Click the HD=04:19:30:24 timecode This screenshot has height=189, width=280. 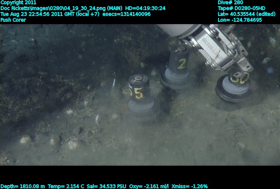coord(144,8)
